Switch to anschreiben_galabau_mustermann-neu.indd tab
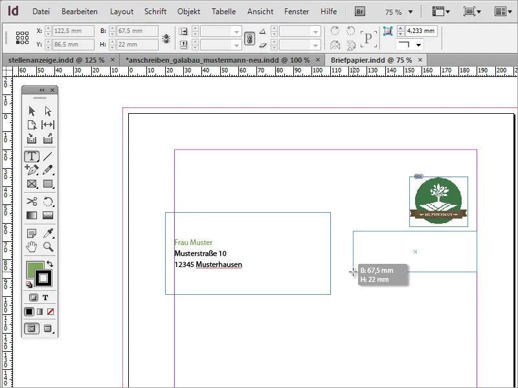 coord(218,60)
